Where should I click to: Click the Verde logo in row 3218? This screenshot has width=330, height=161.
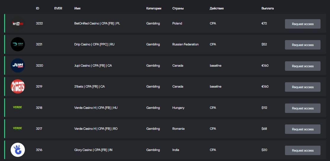17,107
